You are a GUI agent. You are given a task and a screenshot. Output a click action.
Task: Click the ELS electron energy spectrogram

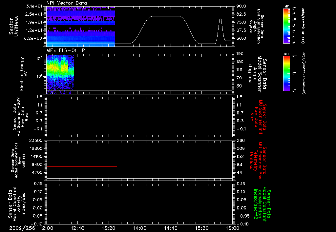[x=60, y=74]
